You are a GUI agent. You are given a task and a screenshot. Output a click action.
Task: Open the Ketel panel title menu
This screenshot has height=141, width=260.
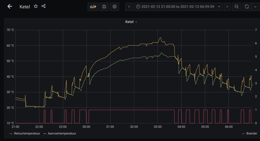[131, 22]
